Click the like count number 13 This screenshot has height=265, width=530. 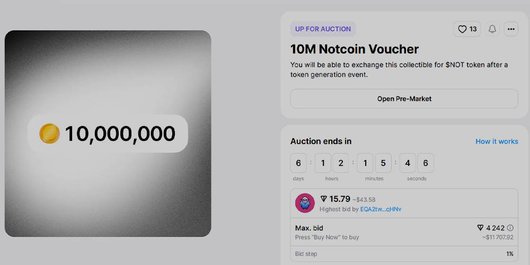(x=473, y=29)
